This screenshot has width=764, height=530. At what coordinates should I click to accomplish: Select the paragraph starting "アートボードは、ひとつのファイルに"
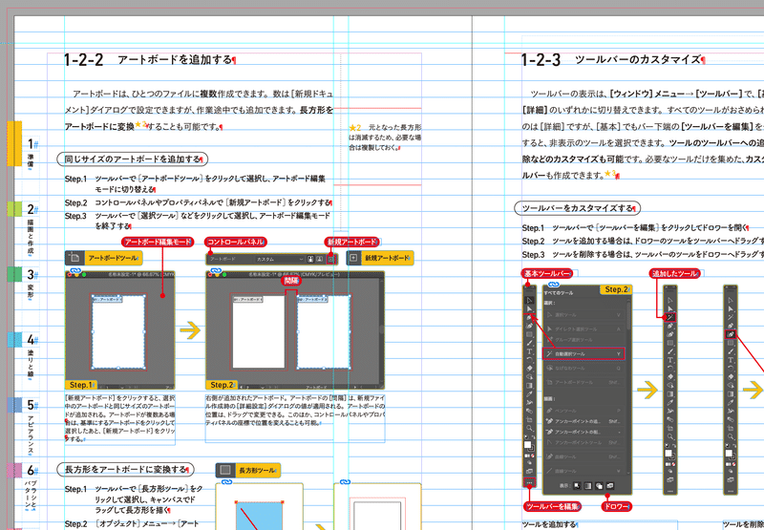point(199,110)
